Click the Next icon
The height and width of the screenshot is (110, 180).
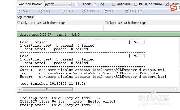(106, 11)
